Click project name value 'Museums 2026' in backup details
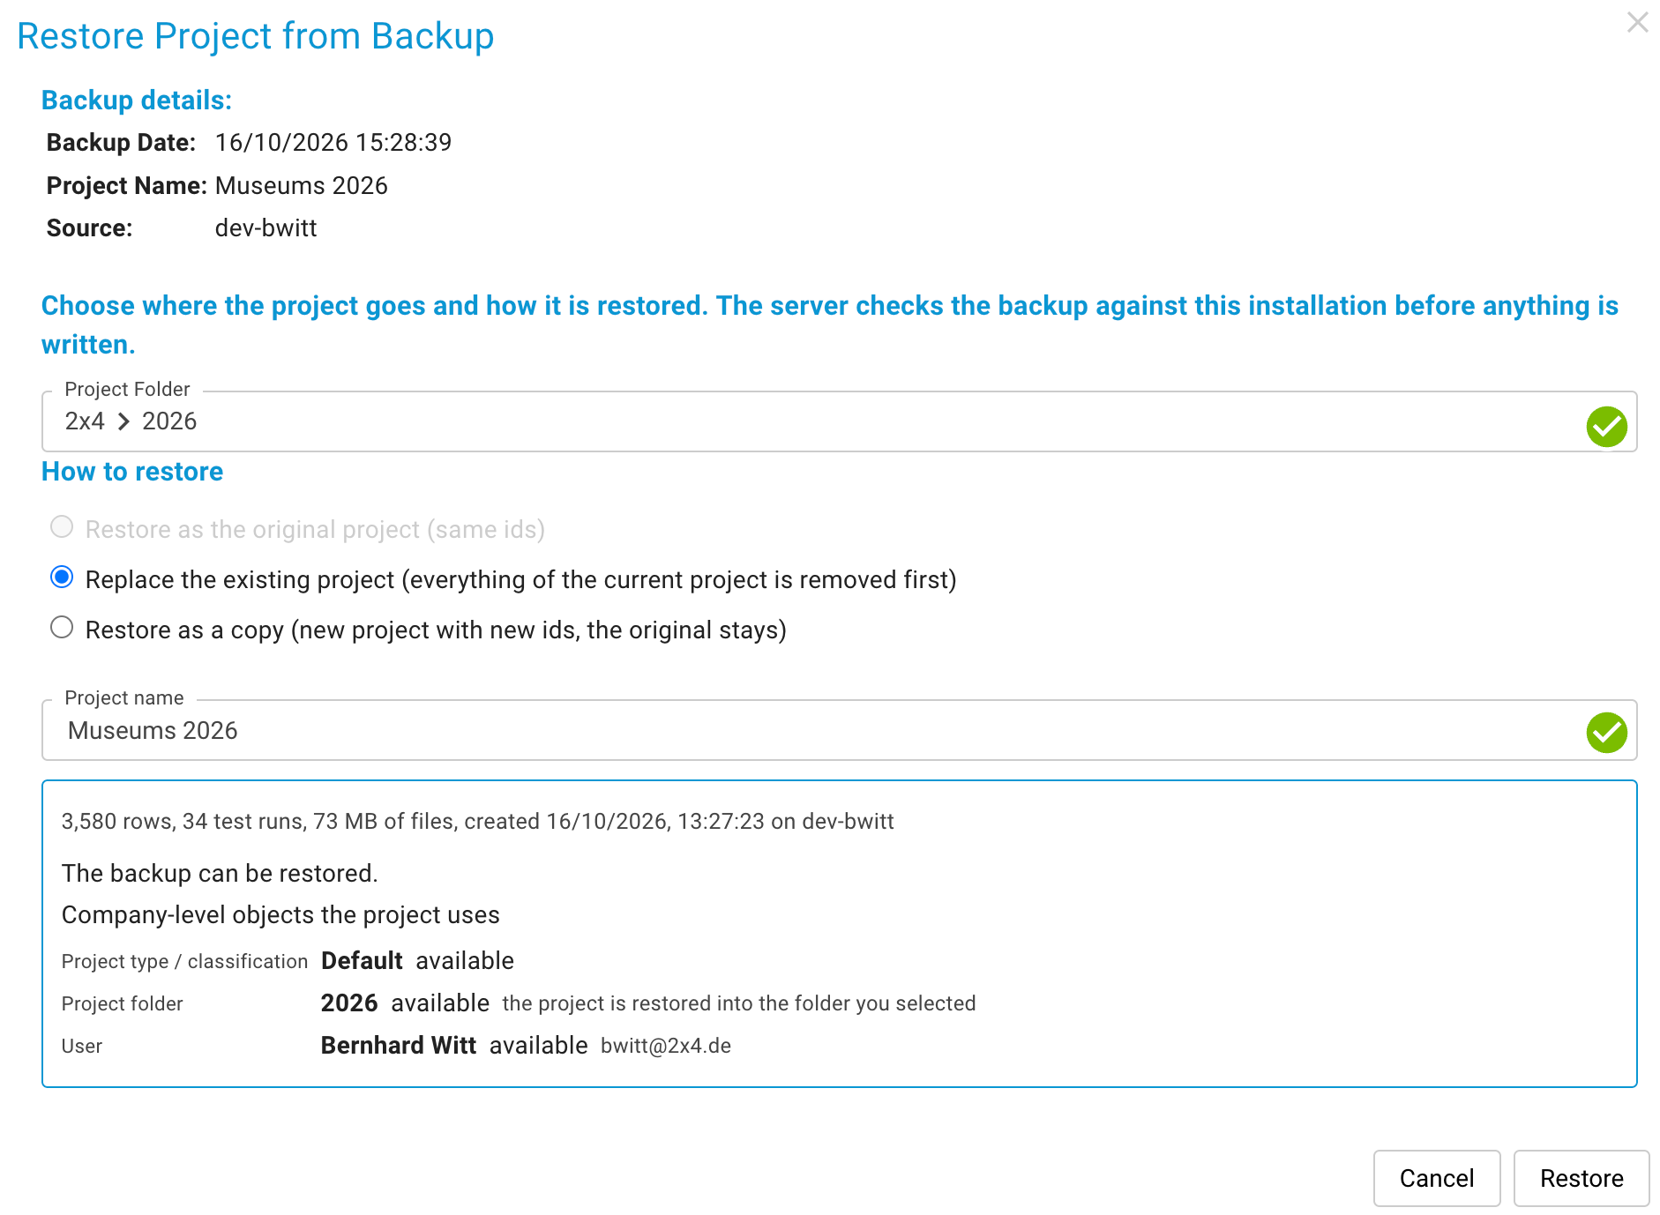Viewport: 1660px width, 1215px height. point(302,186)
